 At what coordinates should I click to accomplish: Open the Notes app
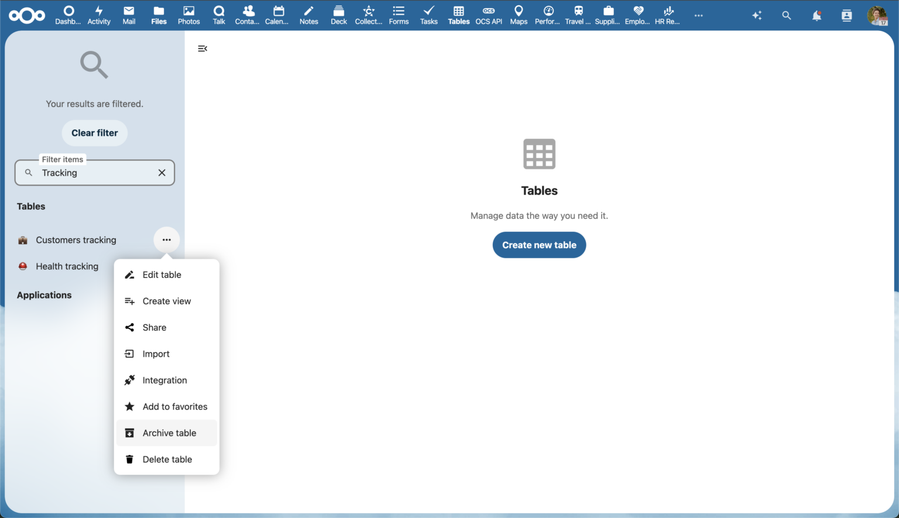[x=308, y=15]
